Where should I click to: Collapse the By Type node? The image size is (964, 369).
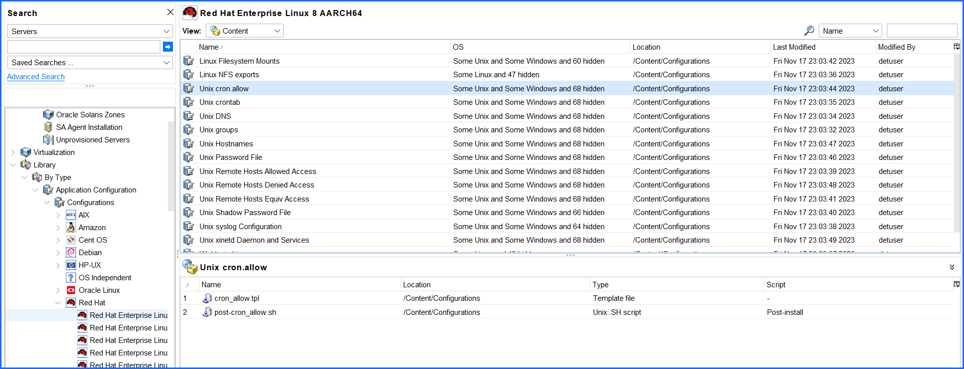(24, 177)
